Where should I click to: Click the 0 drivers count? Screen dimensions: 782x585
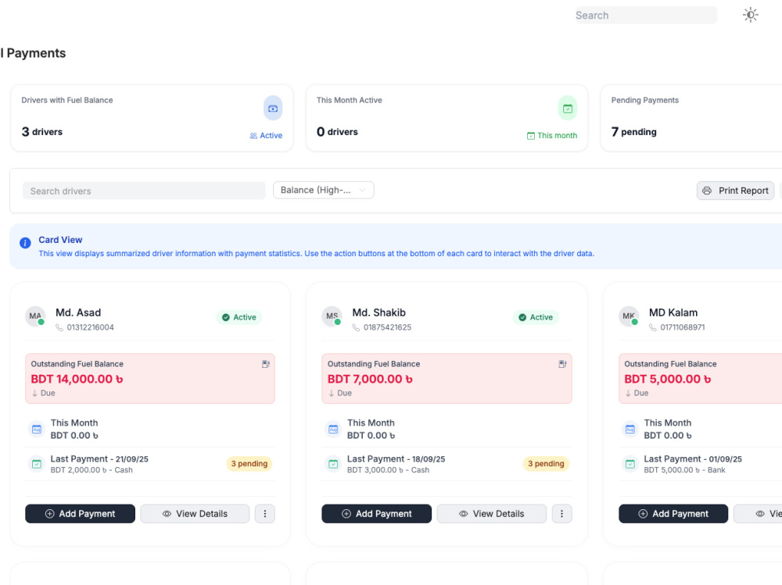337,131
